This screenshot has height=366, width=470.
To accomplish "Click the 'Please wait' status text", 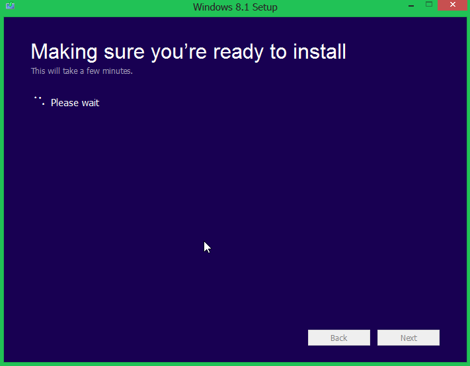I will pos(75,103).
